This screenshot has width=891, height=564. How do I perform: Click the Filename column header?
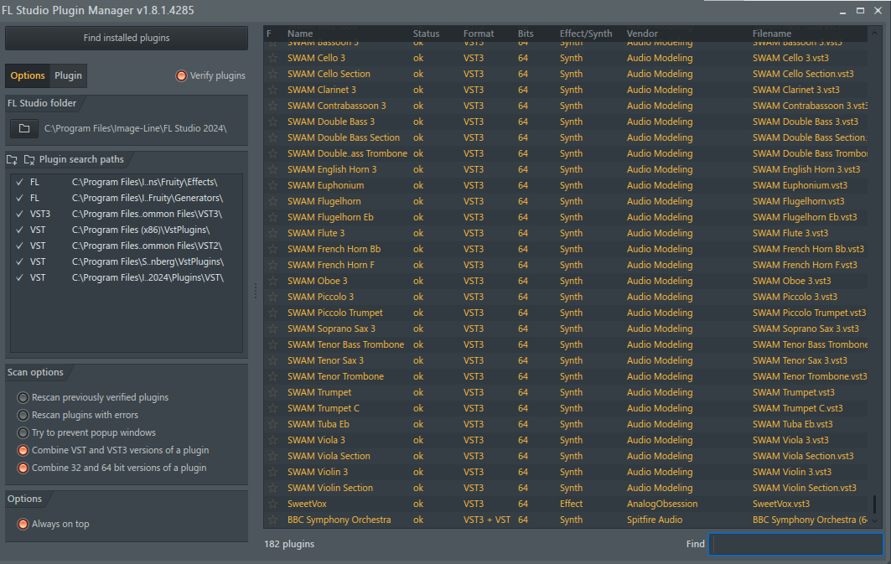772,34
